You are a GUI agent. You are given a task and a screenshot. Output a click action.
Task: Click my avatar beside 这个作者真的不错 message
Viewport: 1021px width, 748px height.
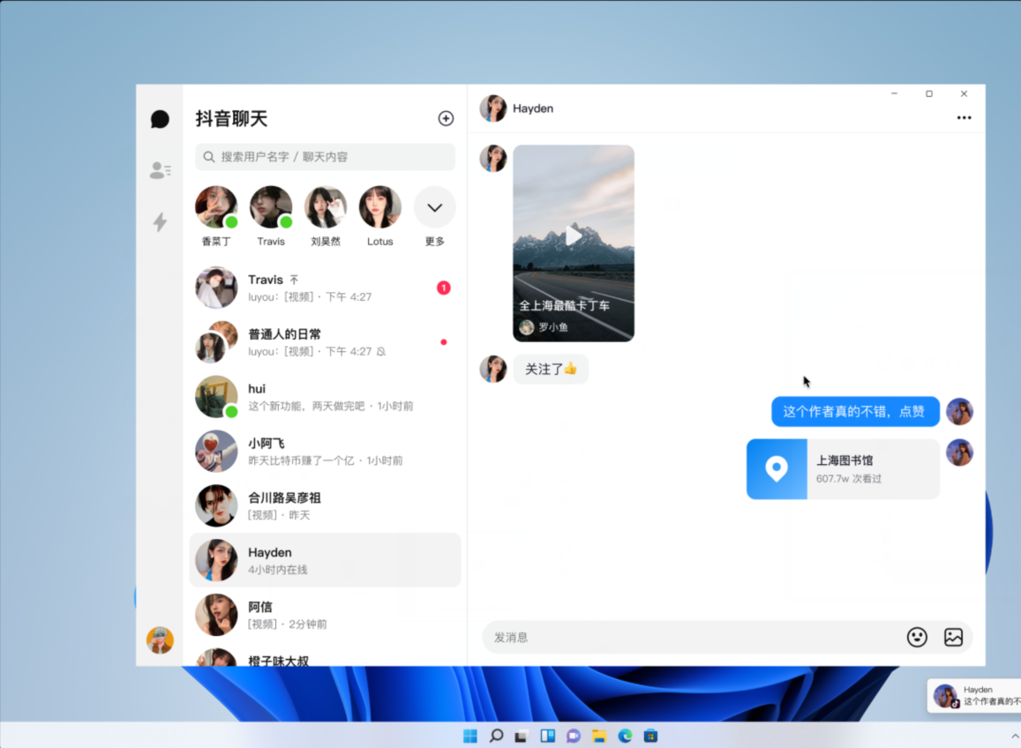[959, 411]
